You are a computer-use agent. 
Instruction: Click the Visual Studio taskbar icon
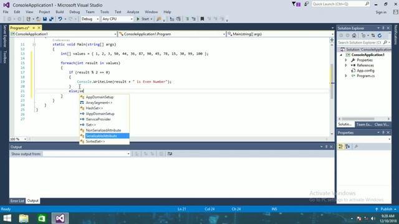click(x=60, y=218)
